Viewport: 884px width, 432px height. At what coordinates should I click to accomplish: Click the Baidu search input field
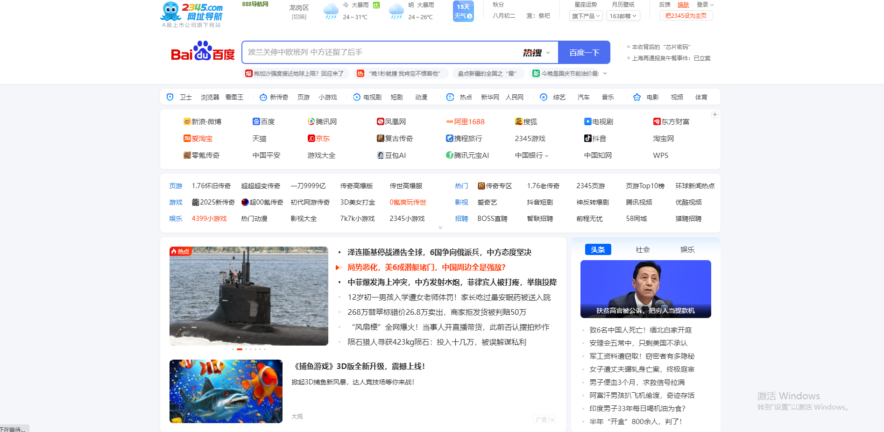coord(383,52)
